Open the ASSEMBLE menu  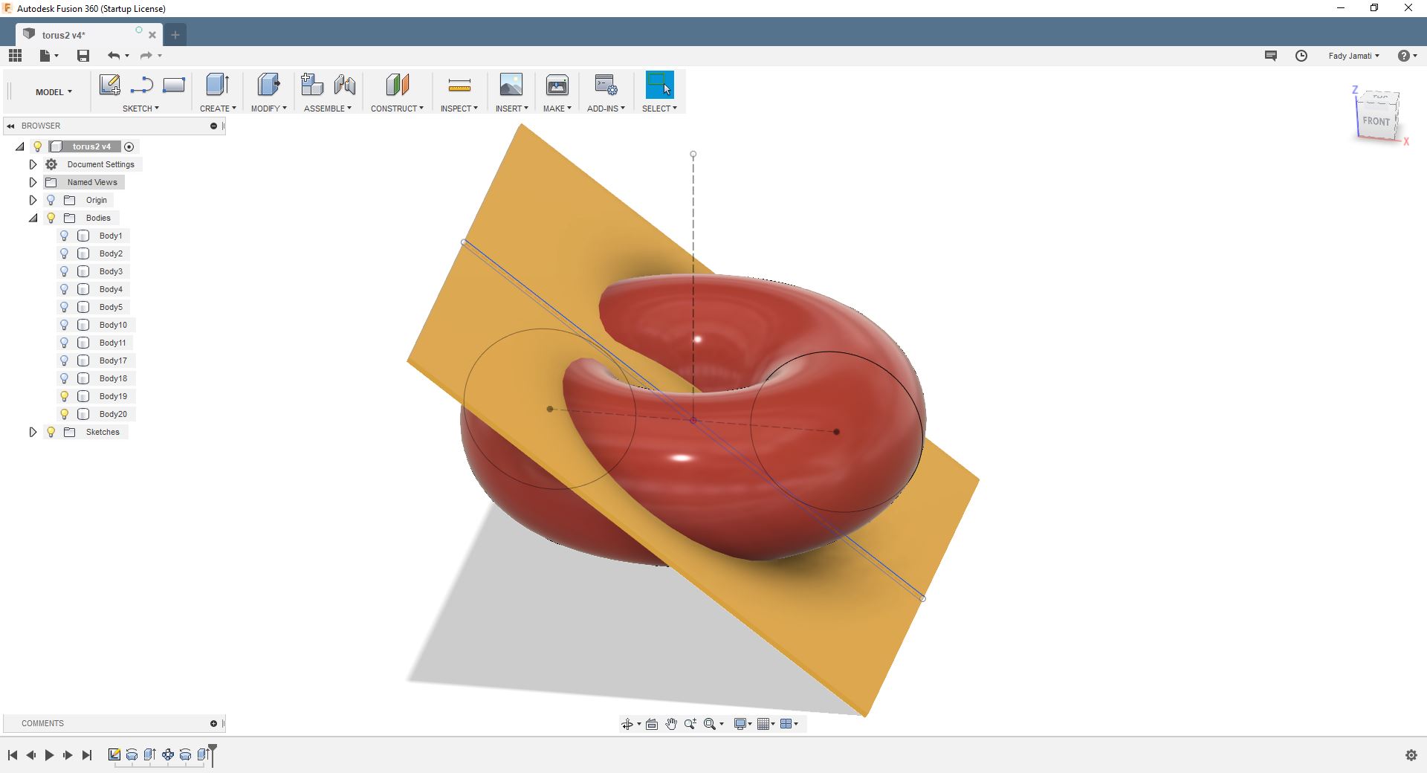coord(328,109)
